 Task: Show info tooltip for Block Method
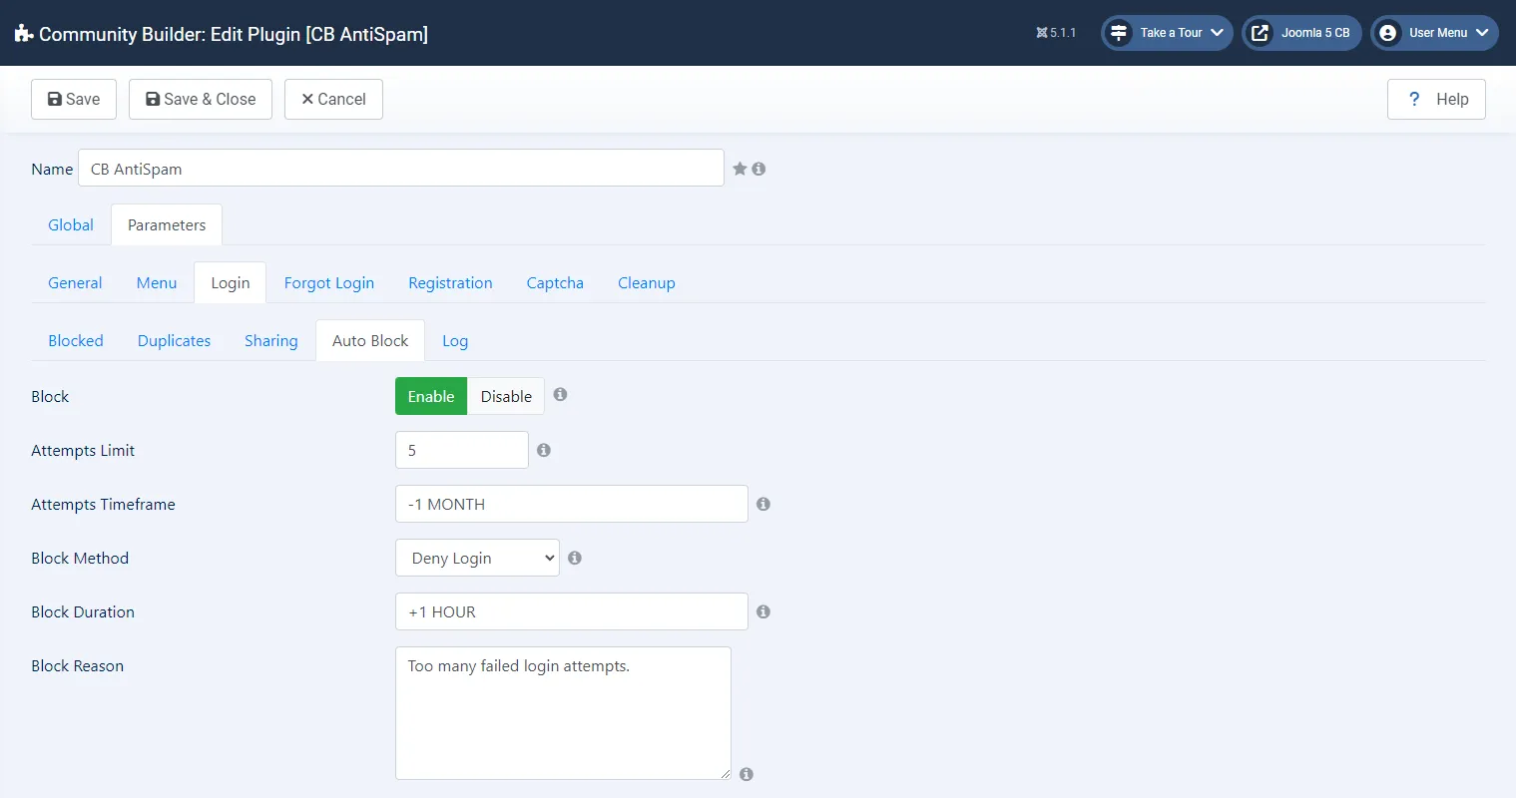(x=575, y=558)
